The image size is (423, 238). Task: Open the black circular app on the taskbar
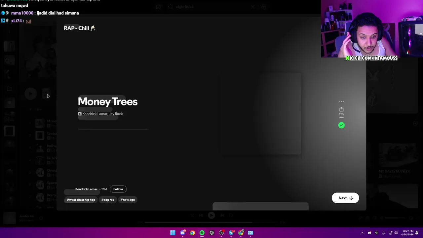pyautogui.click(x=211, y=233)
